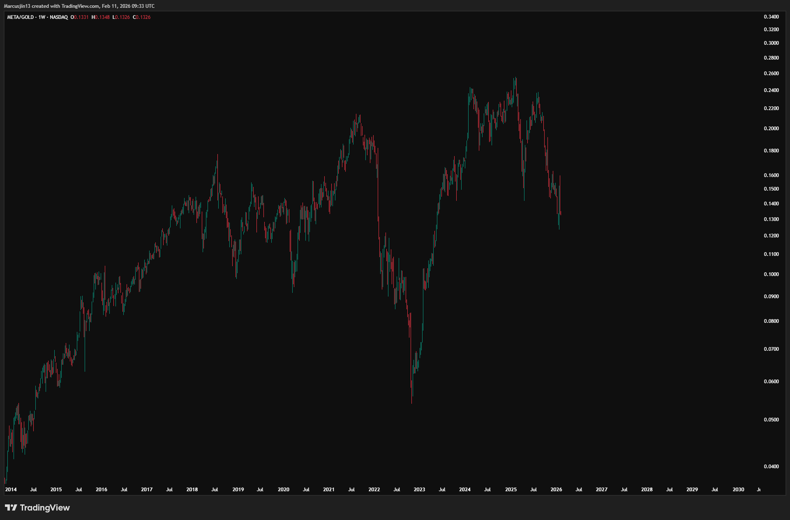Click the 0.2000 label on price axis
This screenshot has width=790, height=520.
(x=771, y=129)
